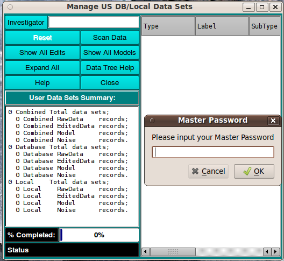284x261 pixels.
Task: Click '0 Combined Noise records.' line
Action: click(x=72, y=140)
